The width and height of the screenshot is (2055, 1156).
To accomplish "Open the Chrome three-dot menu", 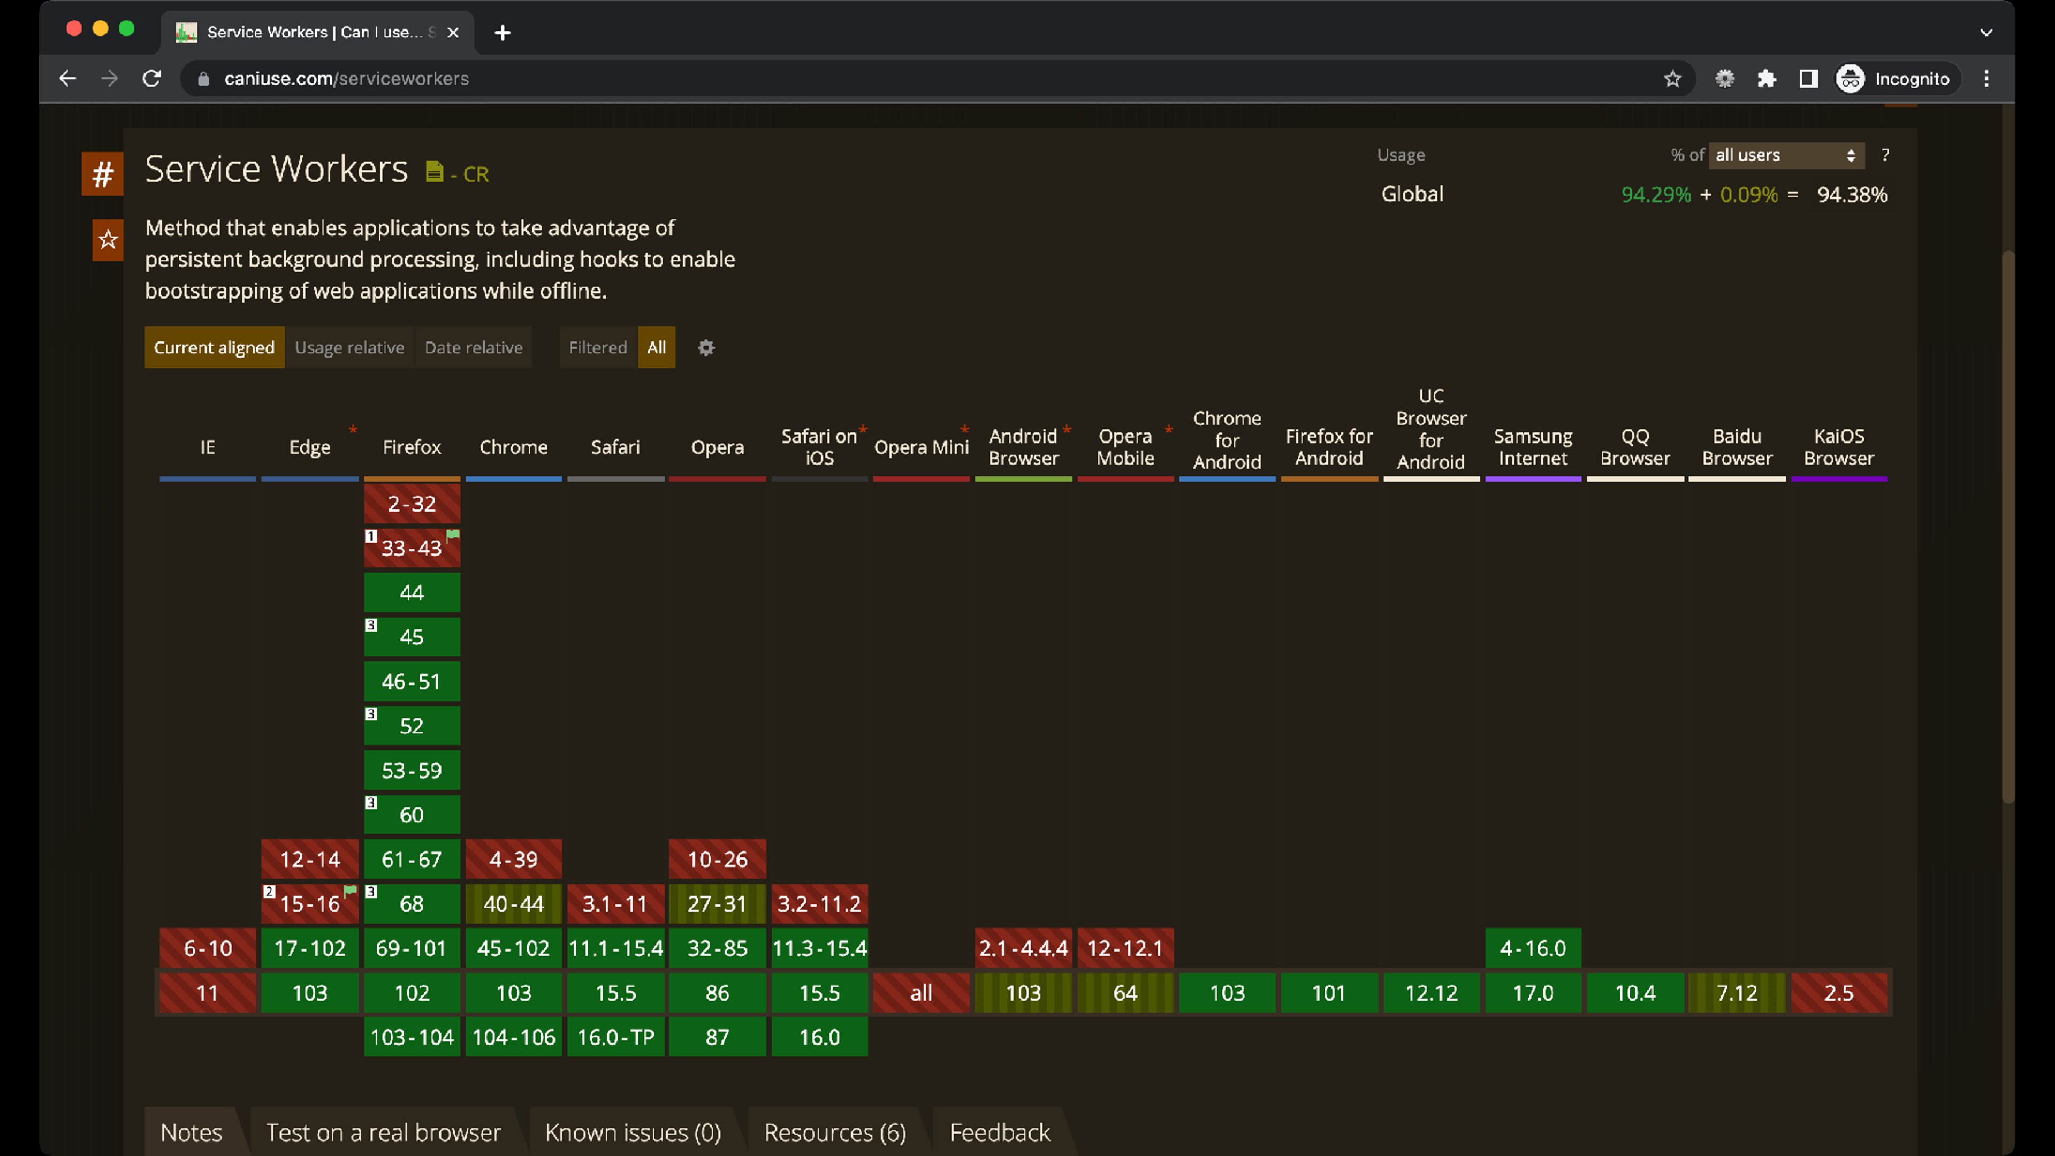I will pos(1986,78).
